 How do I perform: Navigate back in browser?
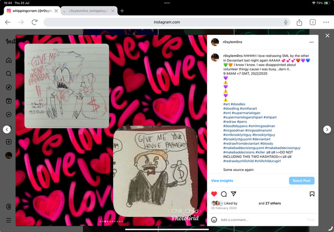(x=8, y=22)
